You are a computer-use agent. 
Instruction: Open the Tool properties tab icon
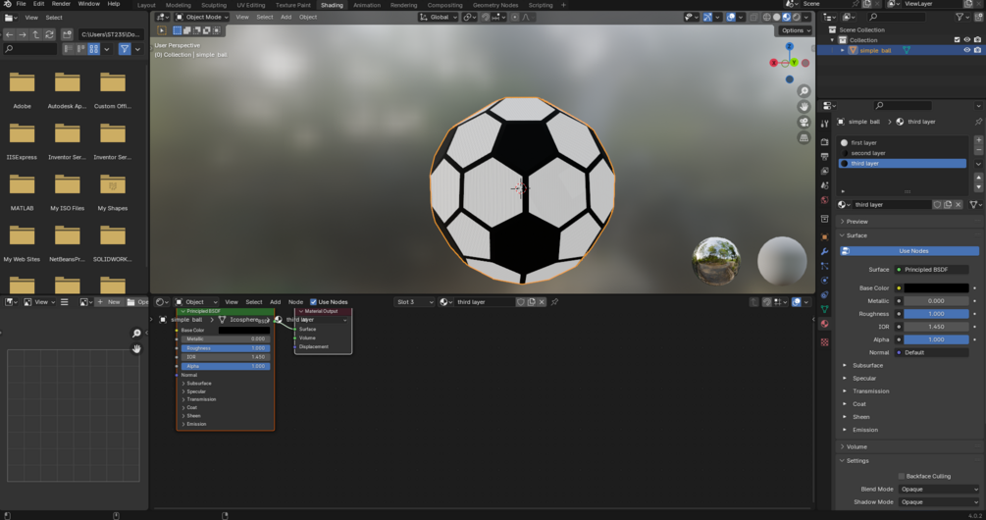pyautogui.click(x=824, y=124)
